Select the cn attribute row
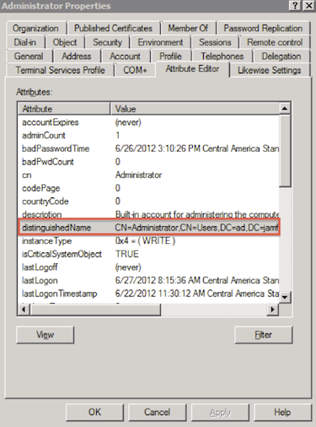 point(149,175)
